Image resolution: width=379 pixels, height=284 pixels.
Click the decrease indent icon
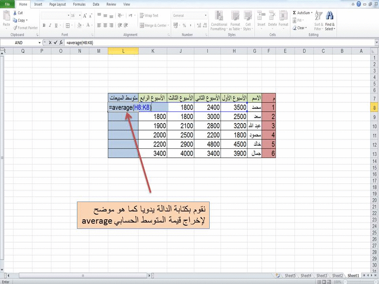point(120,25)
